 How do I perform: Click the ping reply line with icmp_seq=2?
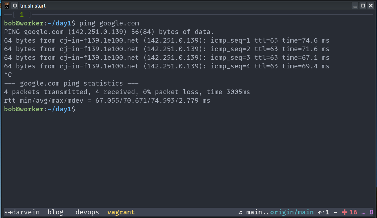click(x=166, y=49)
